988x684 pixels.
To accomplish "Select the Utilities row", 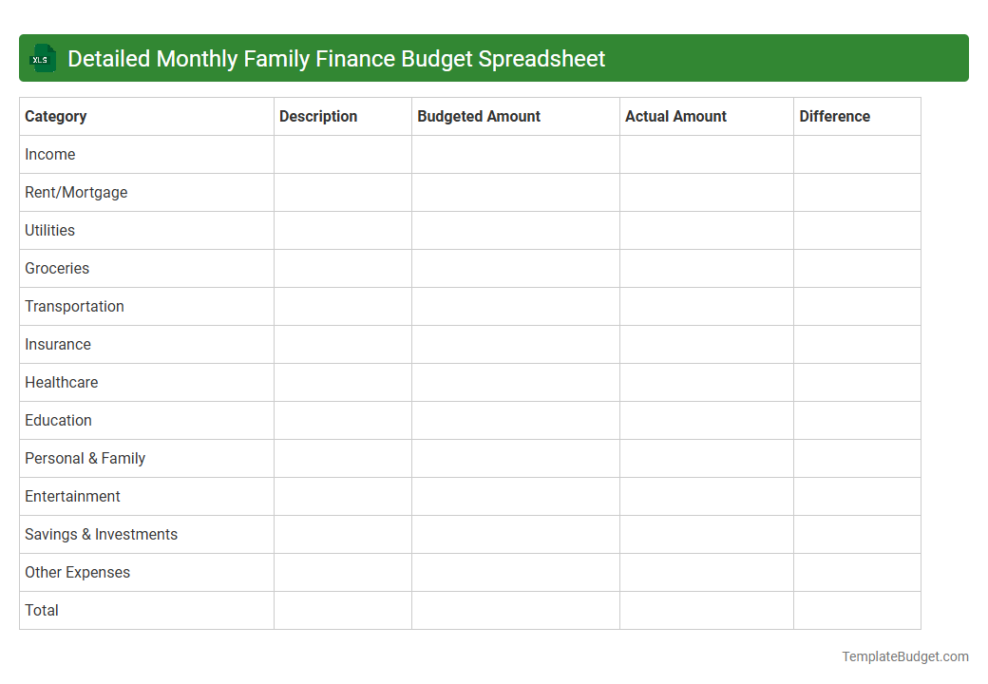I will coord(49,230).
